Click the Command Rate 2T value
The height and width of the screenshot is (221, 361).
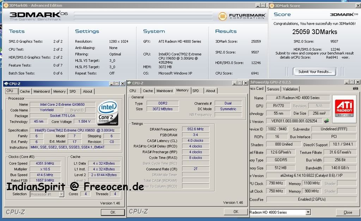tap(195, 169)
